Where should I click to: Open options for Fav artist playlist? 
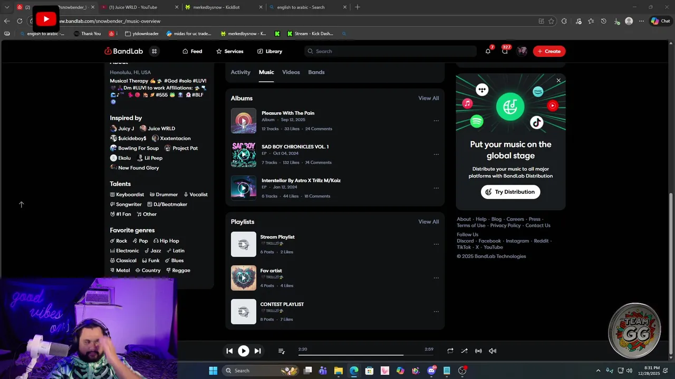pyautogui.click(x=436, y=278)
